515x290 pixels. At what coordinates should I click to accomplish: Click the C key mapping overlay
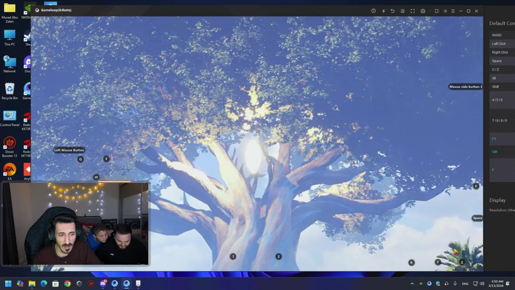pyautogui.click(x=438, y=262)
